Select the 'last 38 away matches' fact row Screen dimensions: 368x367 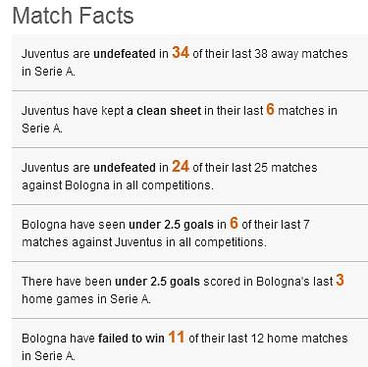pos(189,63)
